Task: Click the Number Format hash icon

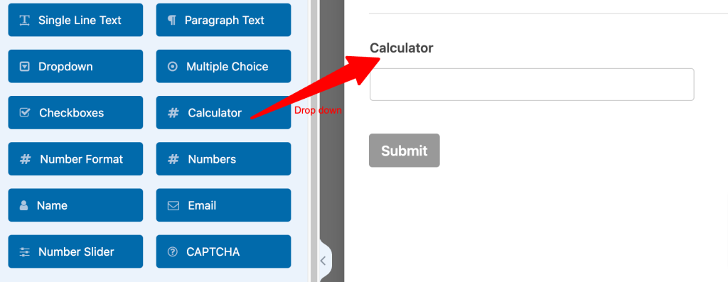Action: [x=25, y=159]
